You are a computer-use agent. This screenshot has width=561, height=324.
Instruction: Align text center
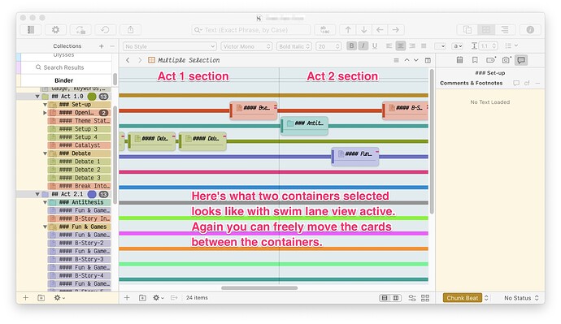(401, 45)
